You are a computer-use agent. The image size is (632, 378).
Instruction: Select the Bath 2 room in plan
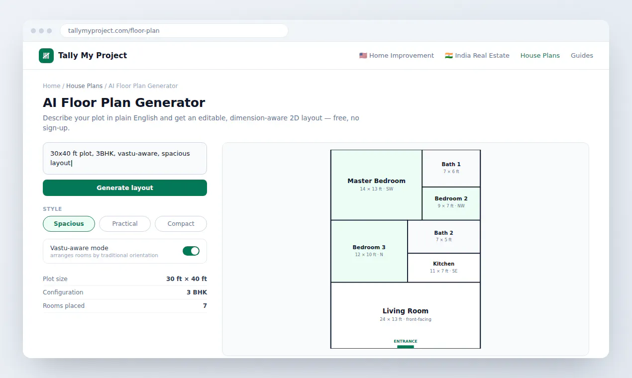pyautogui.click(x=444, y=237)
